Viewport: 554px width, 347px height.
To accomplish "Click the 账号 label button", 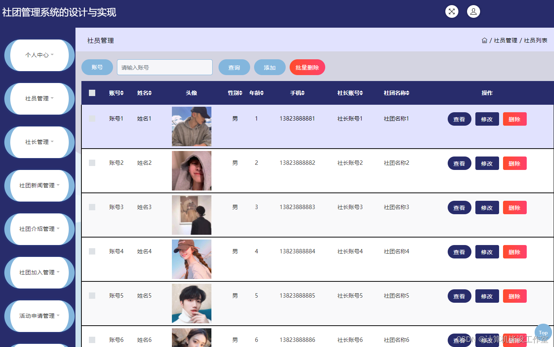I will tap(97, 67).
